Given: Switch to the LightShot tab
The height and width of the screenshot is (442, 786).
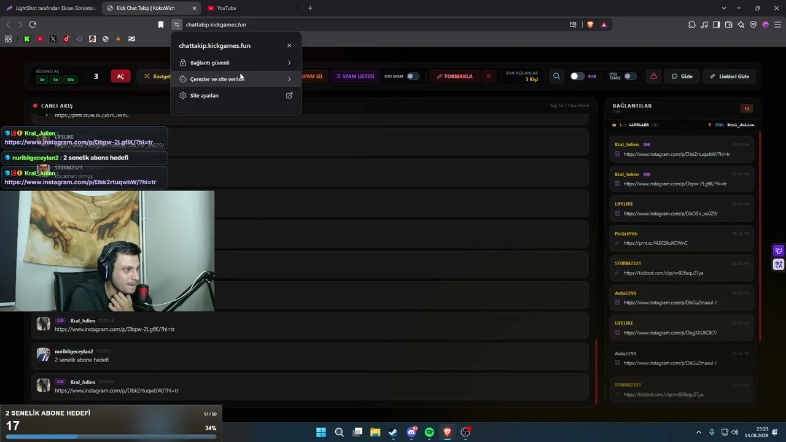Looking at the screenshot, I should (50, 8).
